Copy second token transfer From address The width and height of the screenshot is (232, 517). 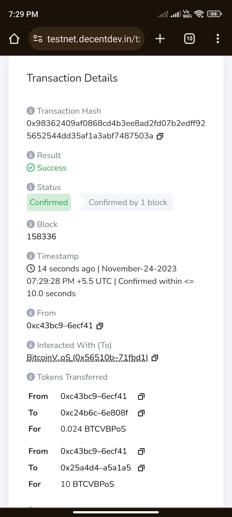(141, 451)
